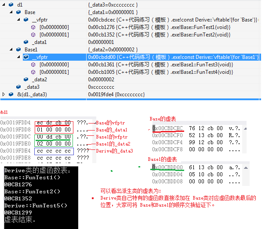
Task: Click the purple icon of Base1::FunTest4 entry
Action: click(33, 72)
